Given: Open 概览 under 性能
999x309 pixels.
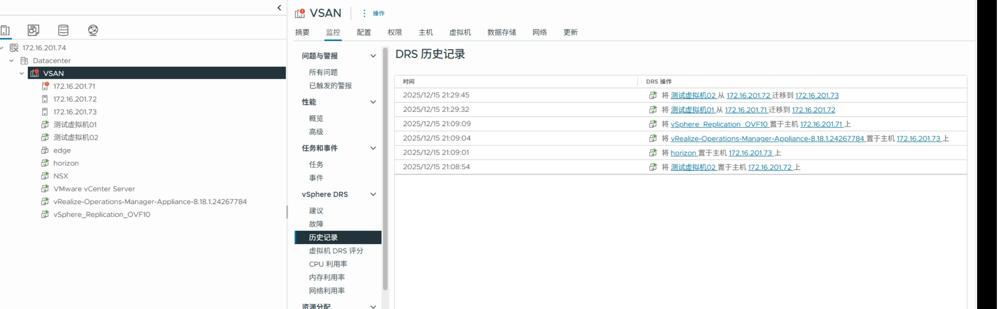Looking at the screenshot, I should point(316,118).
